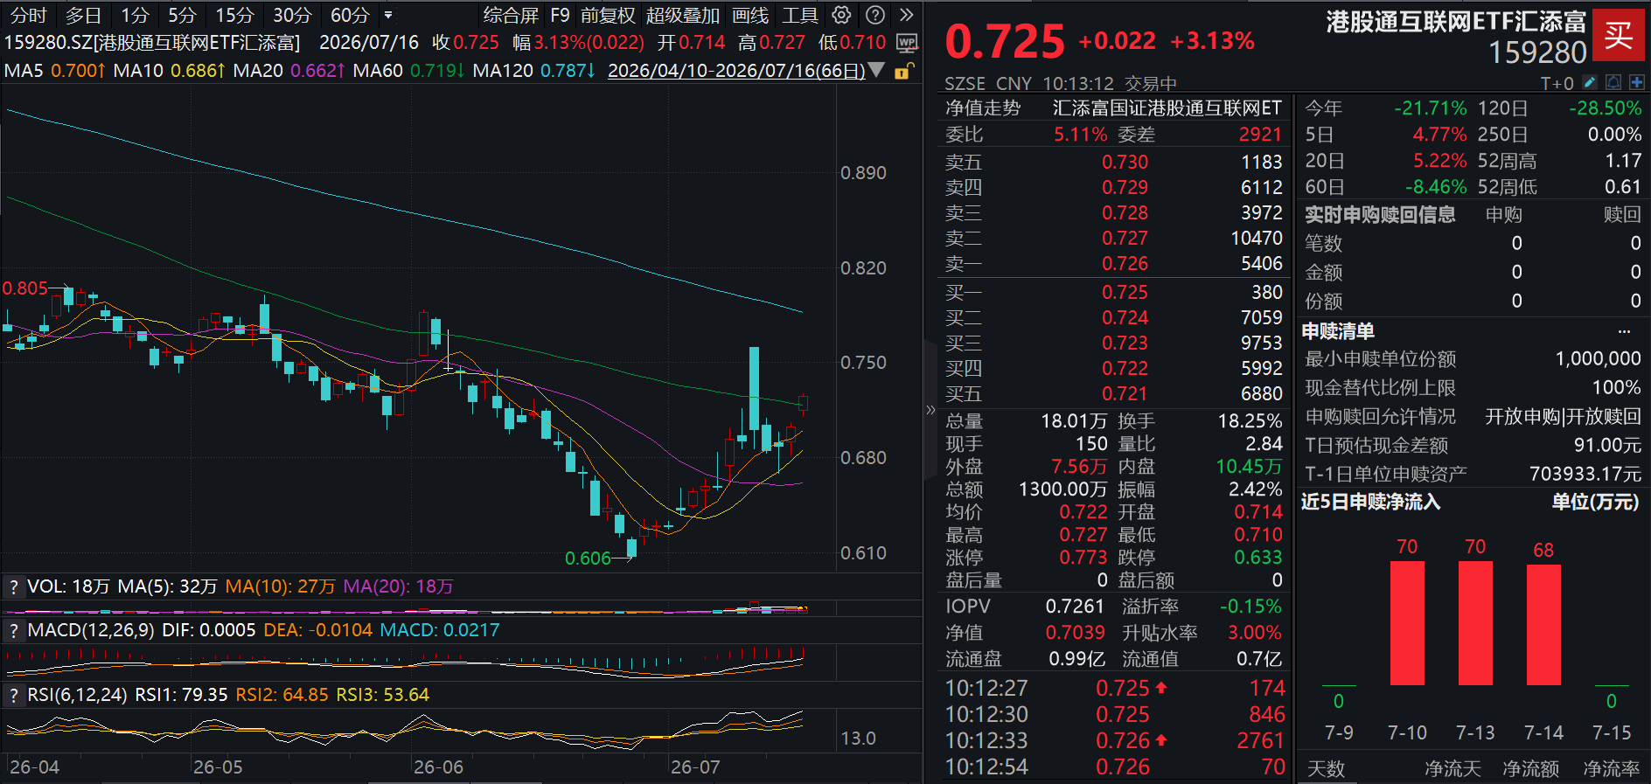
Task: Click the MA20 indicator label
Action: (x=258, y=70)
